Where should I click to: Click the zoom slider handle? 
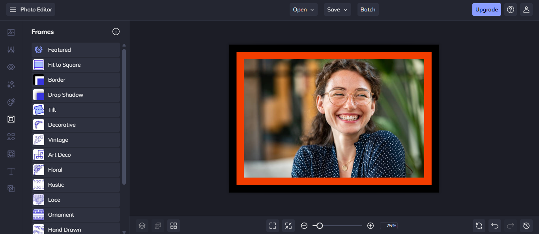(320, 226)
